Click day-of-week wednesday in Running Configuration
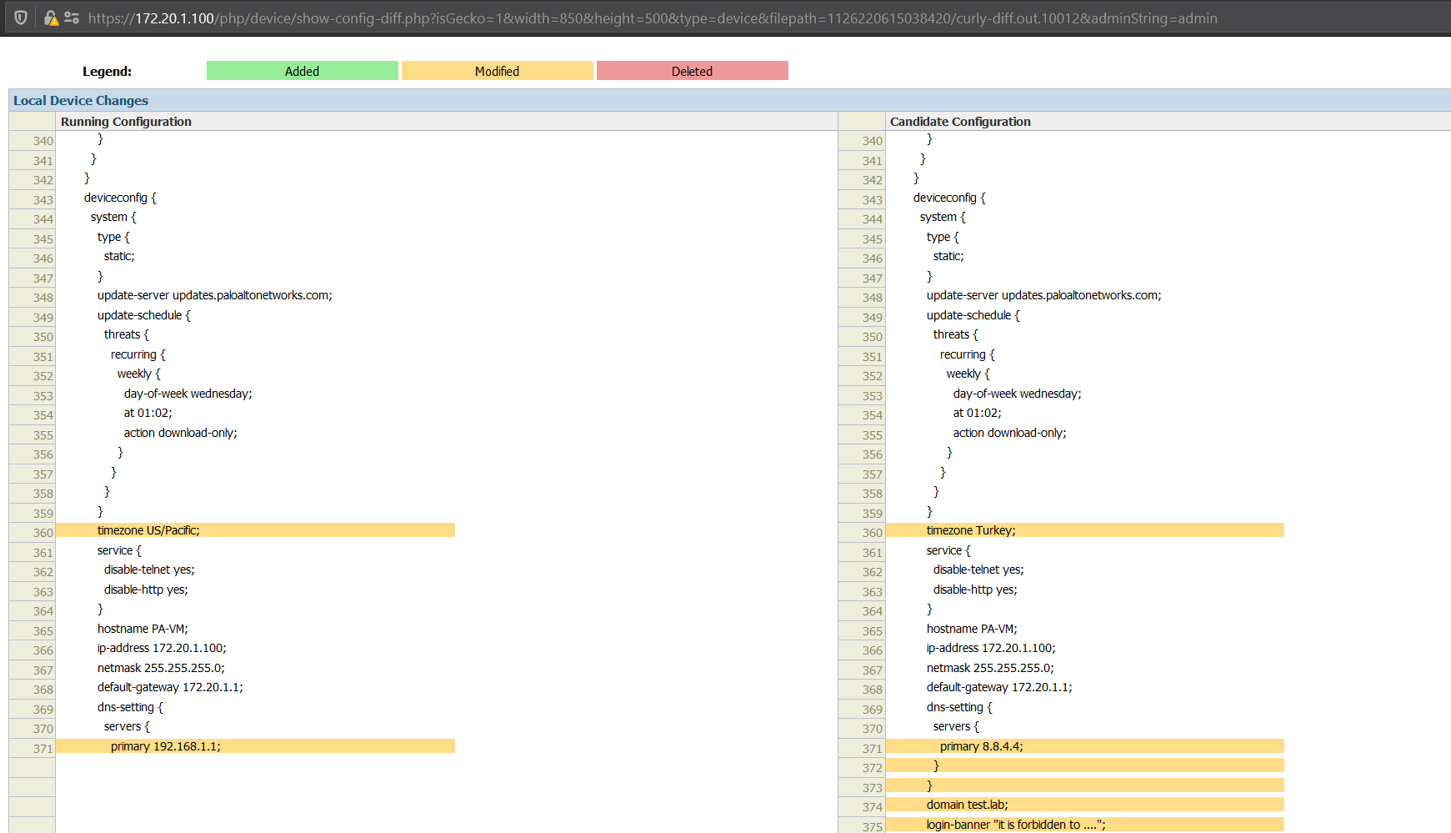This screenshot has width=1451, height=833. 188,394
